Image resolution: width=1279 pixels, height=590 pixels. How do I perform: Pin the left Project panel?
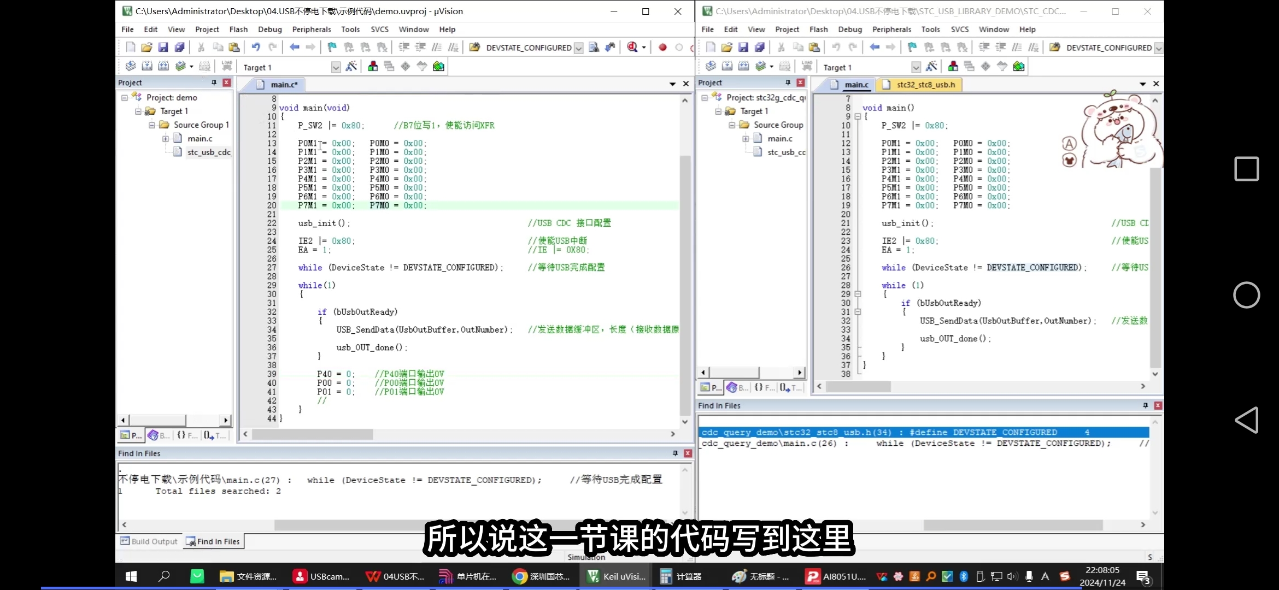(214, 82)
